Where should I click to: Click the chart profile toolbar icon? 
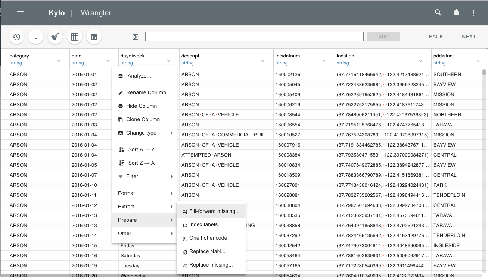pyautogui.click(x=94, y=37)
